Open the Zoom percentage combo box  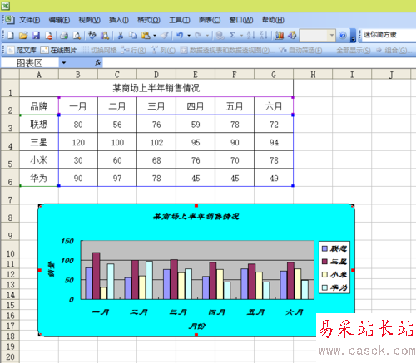pyautogui.click(x=317, y=35)
